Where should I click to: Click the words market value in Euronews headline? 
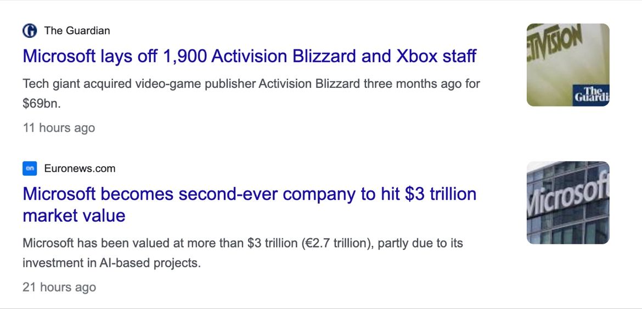pos(74,215)
